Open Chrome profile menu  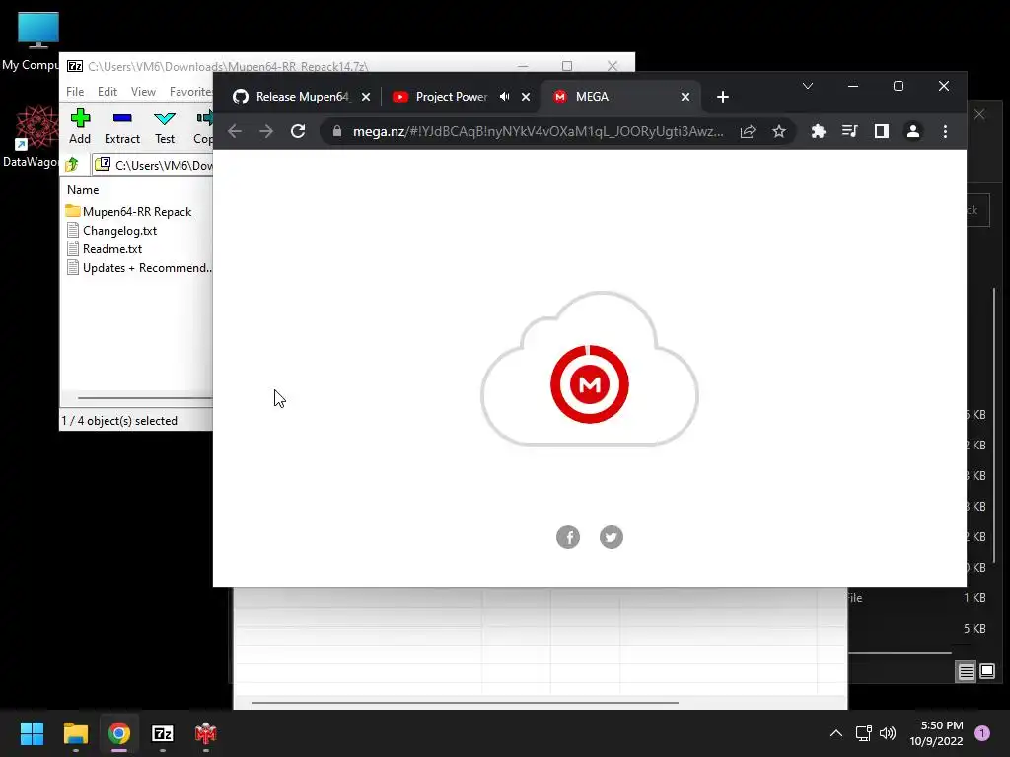[913, 131]
